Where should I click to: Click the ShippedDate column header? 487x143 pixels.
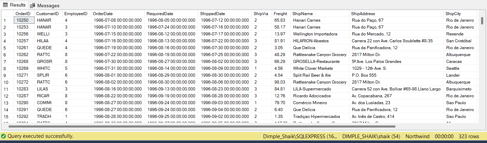coord(212,13)
